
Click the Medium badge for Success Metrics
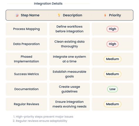pos(112,74)
